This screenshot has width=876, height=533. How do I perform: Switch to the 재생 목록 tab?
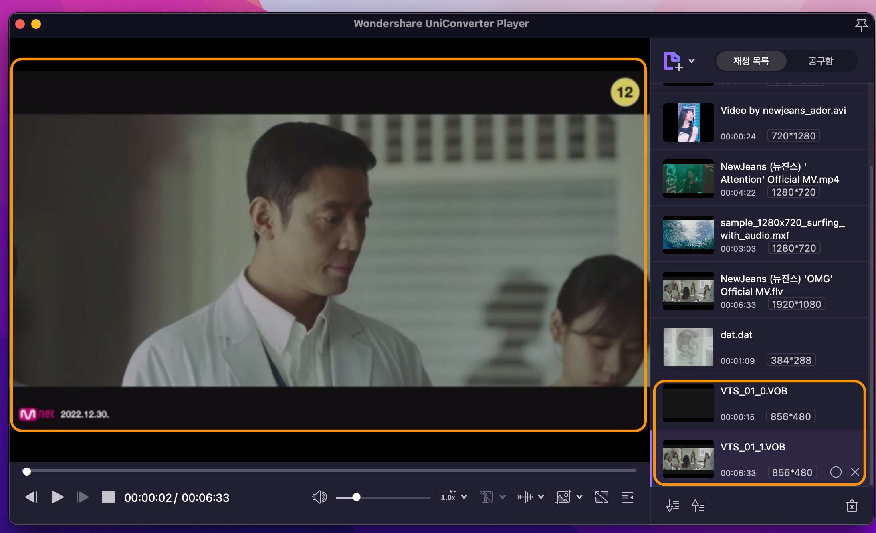pyautogui.click(x=751, y=61)
